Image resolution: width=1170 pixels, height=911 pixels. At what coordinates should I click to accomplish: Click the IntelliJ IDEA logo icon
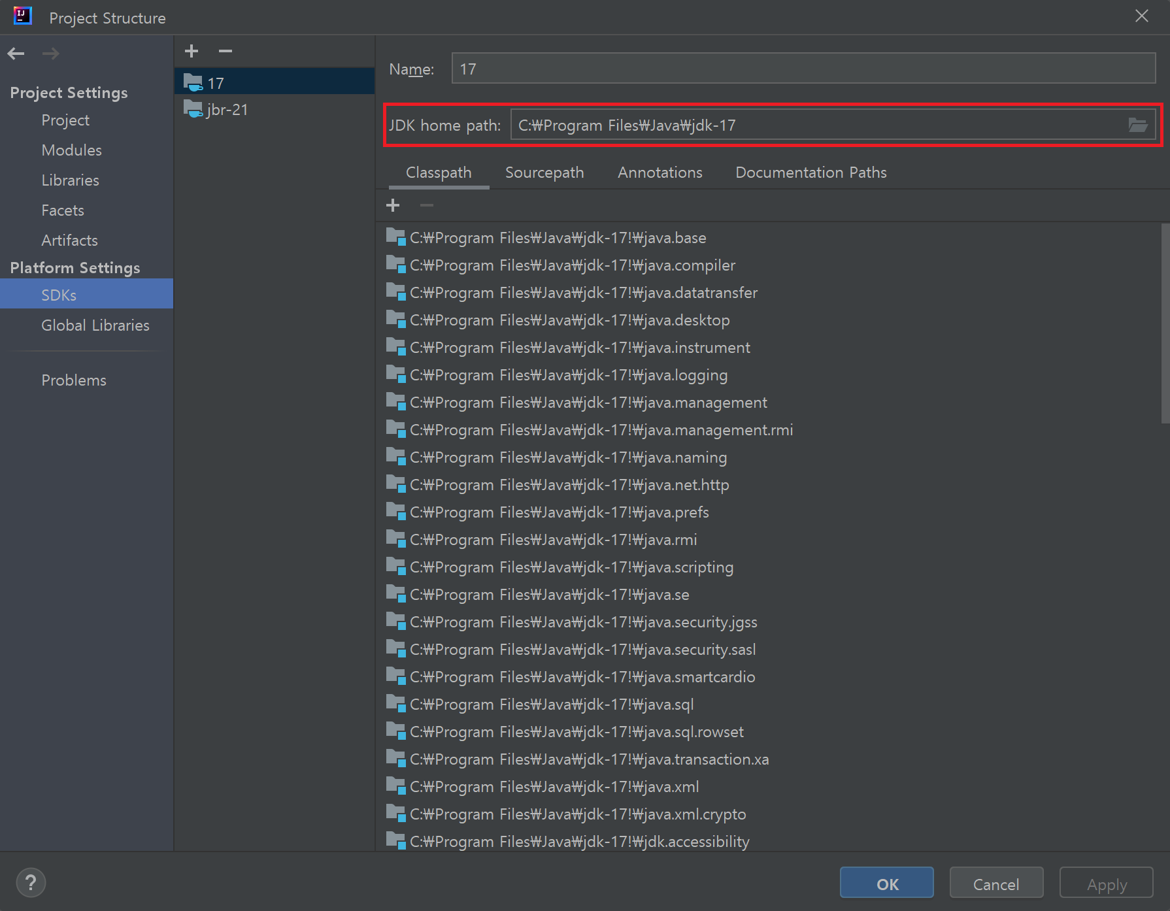tap(23, 16)
